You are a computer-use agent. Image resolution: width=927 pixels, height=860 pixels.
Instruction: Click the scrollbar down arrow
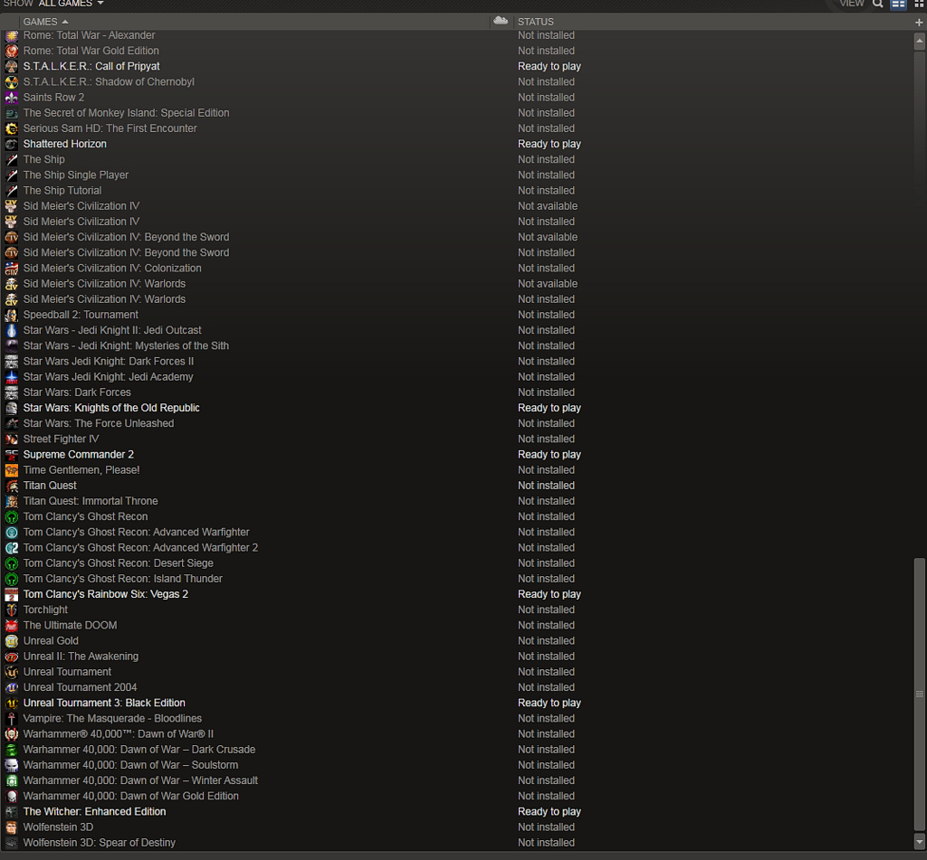coord(920,840)
